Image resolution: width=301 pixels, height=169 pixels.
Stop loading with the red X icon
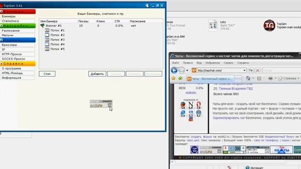[x=258, y=70]
